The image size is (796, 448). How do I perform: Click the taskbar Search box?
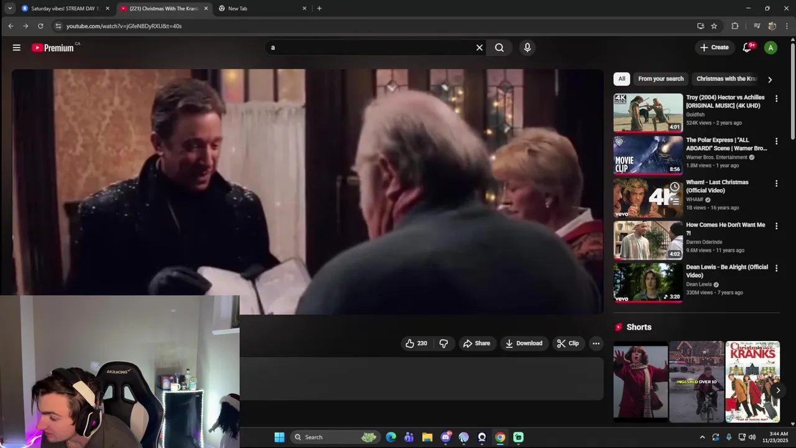pyautogui.click(x=335, y=437)
